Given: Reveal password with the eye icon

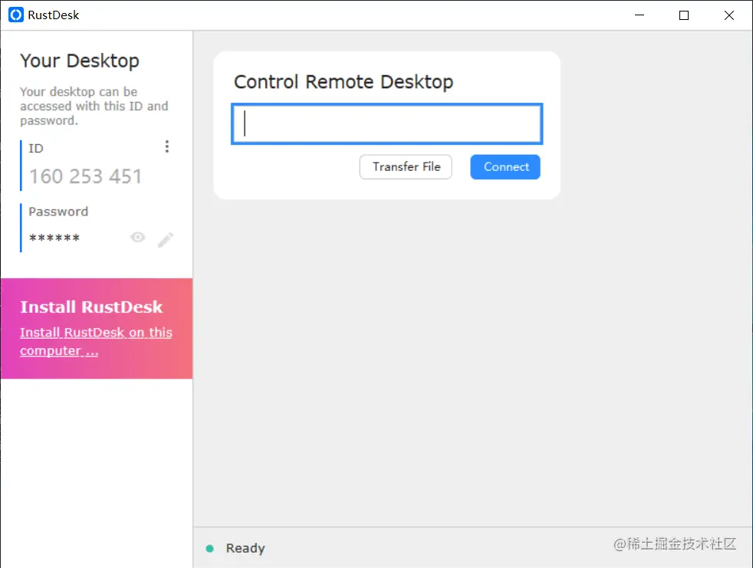Looking at the screenshot, I should [138, 237].
